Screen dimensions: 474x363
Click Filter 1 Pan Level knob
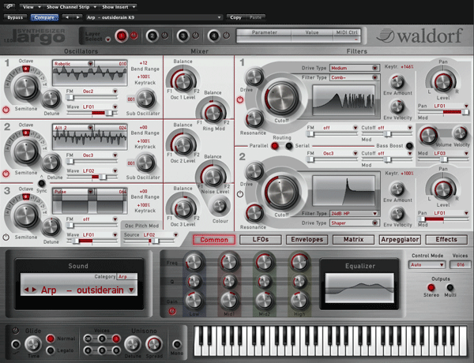click(x=443, y=82)
